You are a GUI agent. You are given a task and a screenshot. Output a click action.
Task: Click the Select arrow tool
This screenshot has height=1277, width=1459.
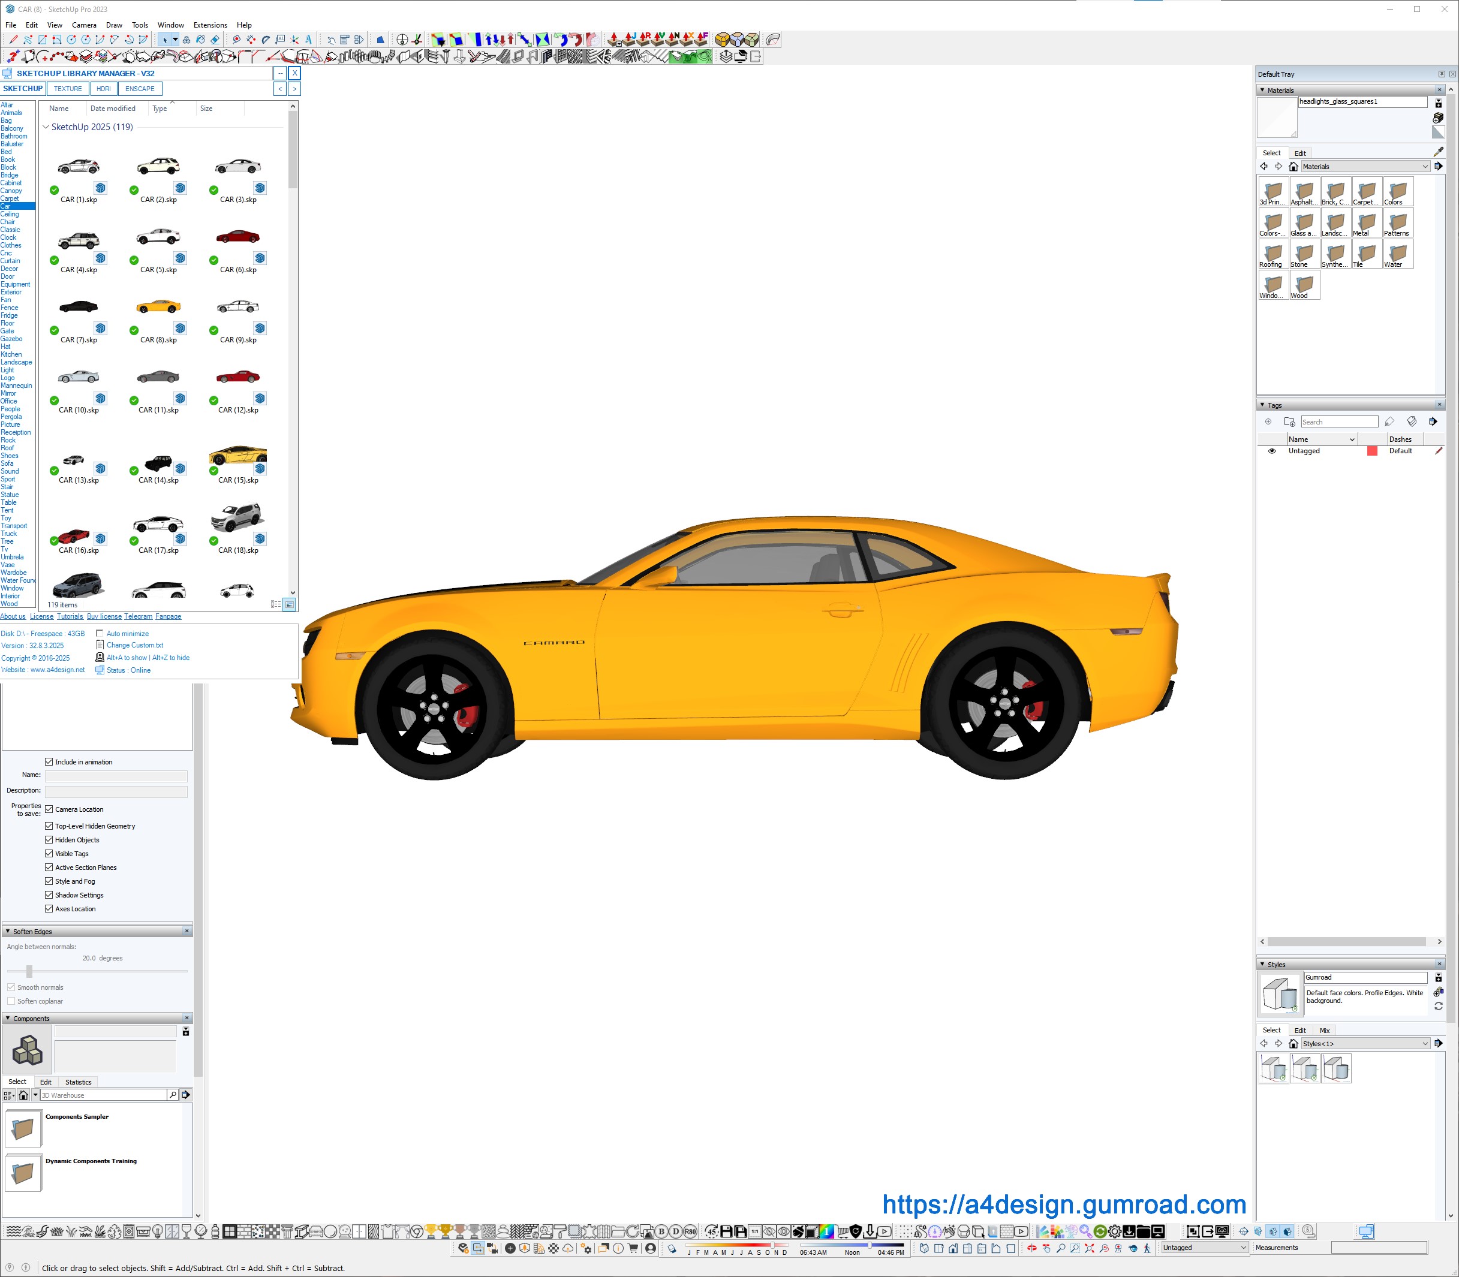pyautogui.click(x=165, y=40)
